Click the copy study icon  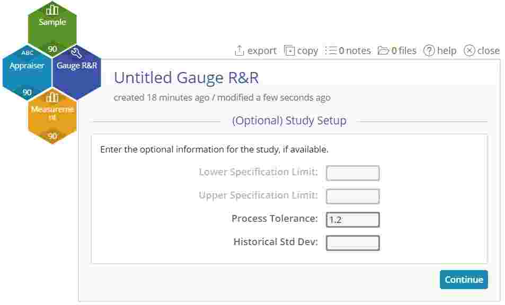click(289, 50)
